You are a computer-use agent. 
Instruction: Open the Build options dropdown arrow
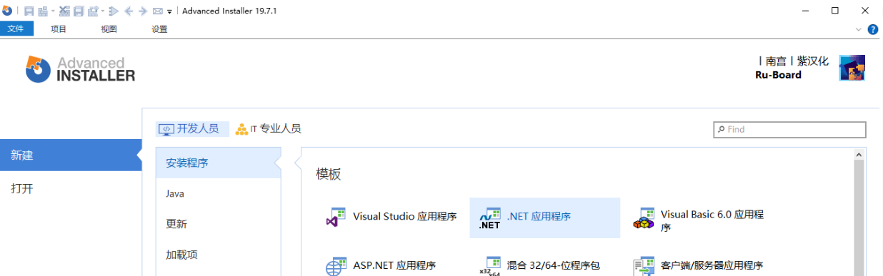point(53,11)
